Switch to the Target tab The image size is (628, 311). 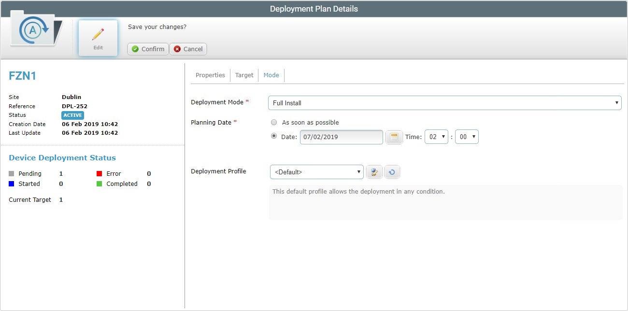pyautogui.click(x=244, y=75)
